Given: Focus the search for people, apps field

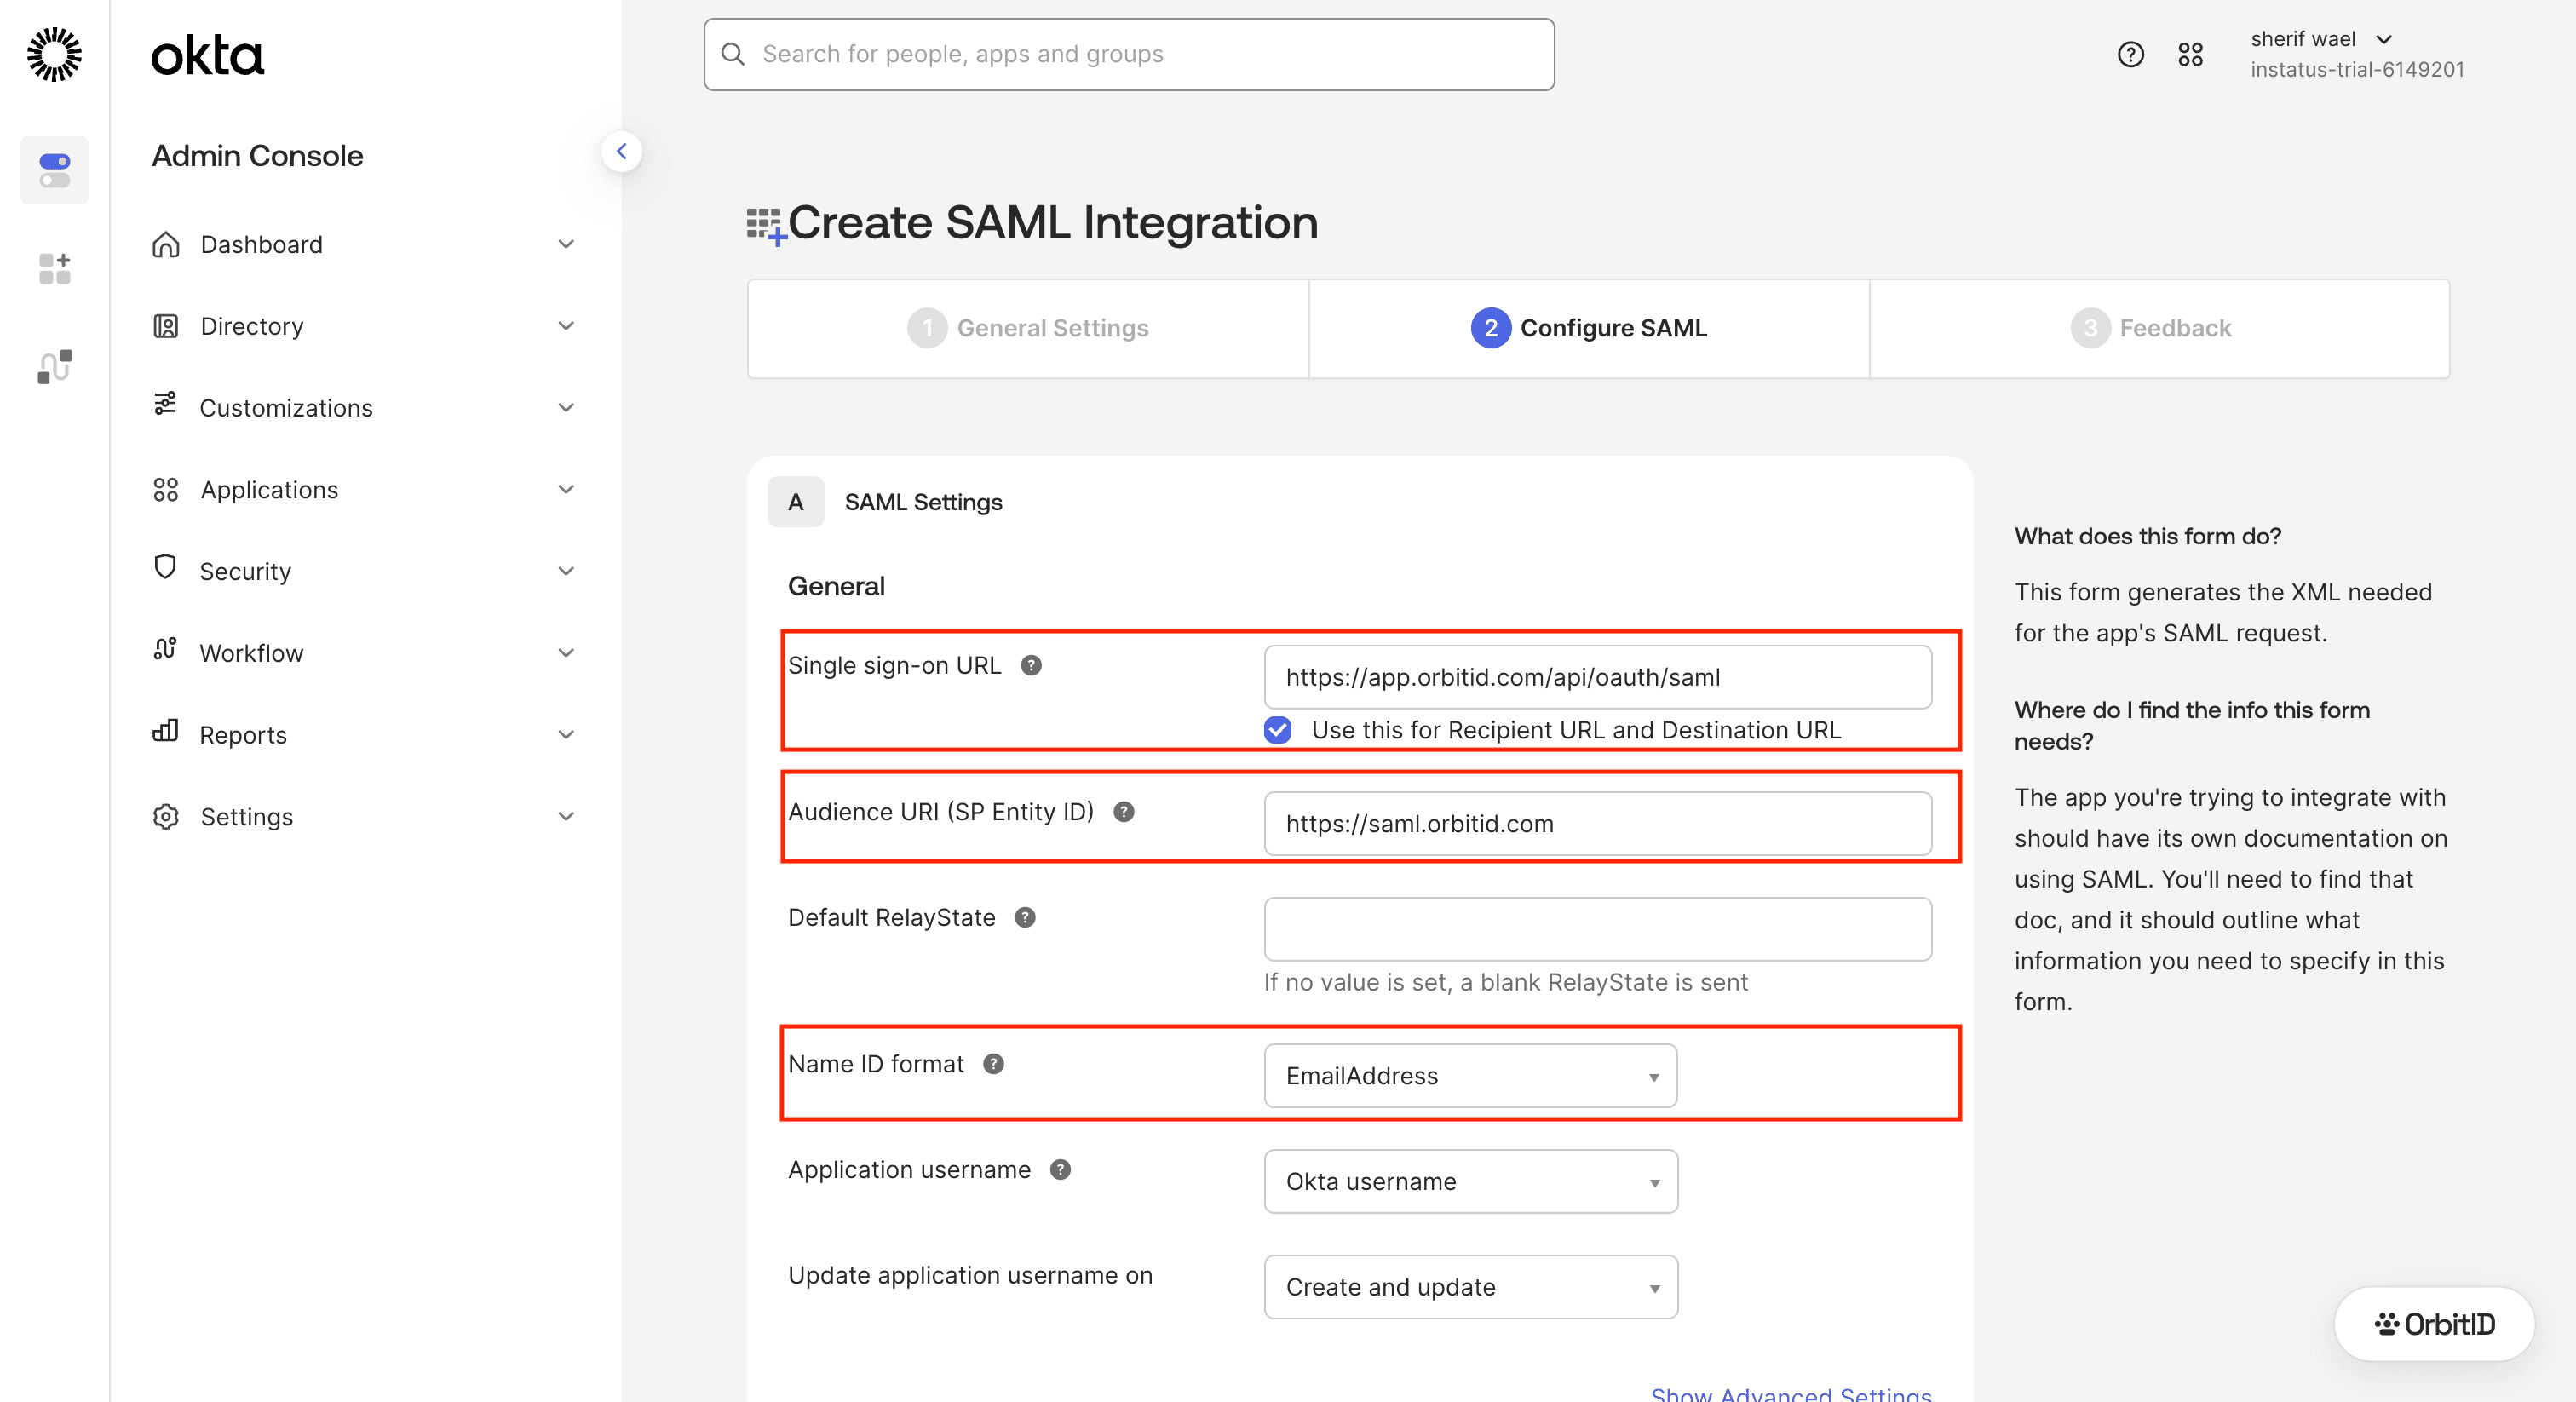Looking at the screenshot, I should coord(1129,54).
